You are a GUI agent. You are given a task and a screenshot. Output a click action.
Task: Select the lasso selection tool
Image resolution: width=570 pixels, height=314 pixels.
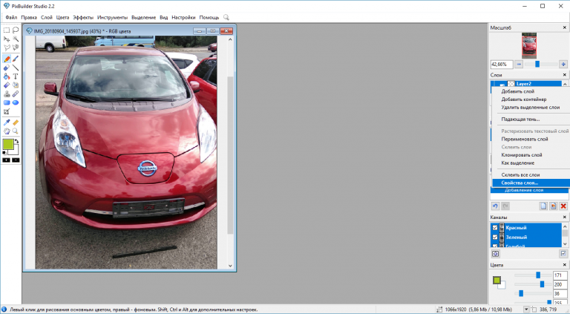pos(16,30)
